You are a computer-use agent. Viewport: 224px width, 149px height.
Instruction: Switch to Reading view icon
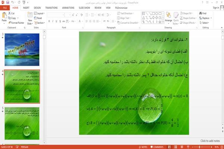tap(182, 147)
